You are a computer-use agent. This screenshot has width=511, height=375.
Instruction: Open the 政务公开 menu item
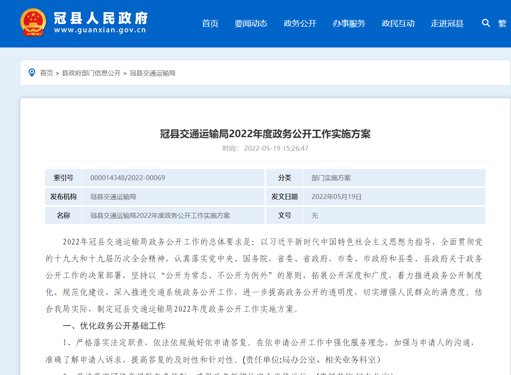300,23
